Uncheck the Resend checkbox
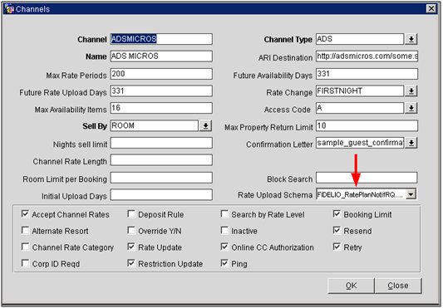The height and width of the screenshot is (308, 443). pos(337,230)
